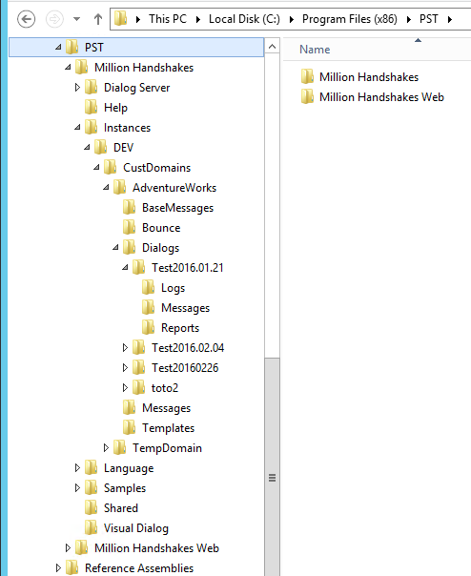
Task: Select 'Dialogs' folder in the tree
Action: (x=160, y=248)
